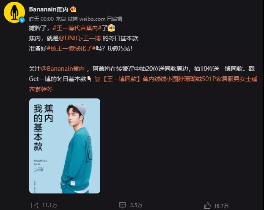The width and height of the screenshot is (264, 210).
Task: Open @UNIQ-王一博 mention link
Action: (80, 38)
